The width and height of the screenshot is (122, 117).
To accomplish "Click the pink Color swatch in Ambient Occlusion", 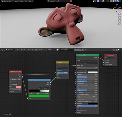I will (x=19, y=87).
